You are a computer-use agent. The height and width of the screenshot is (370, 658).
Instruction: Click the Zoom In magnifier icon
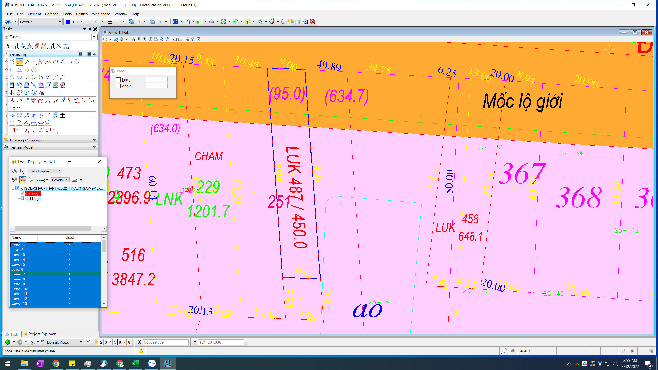tap(139, 39)
